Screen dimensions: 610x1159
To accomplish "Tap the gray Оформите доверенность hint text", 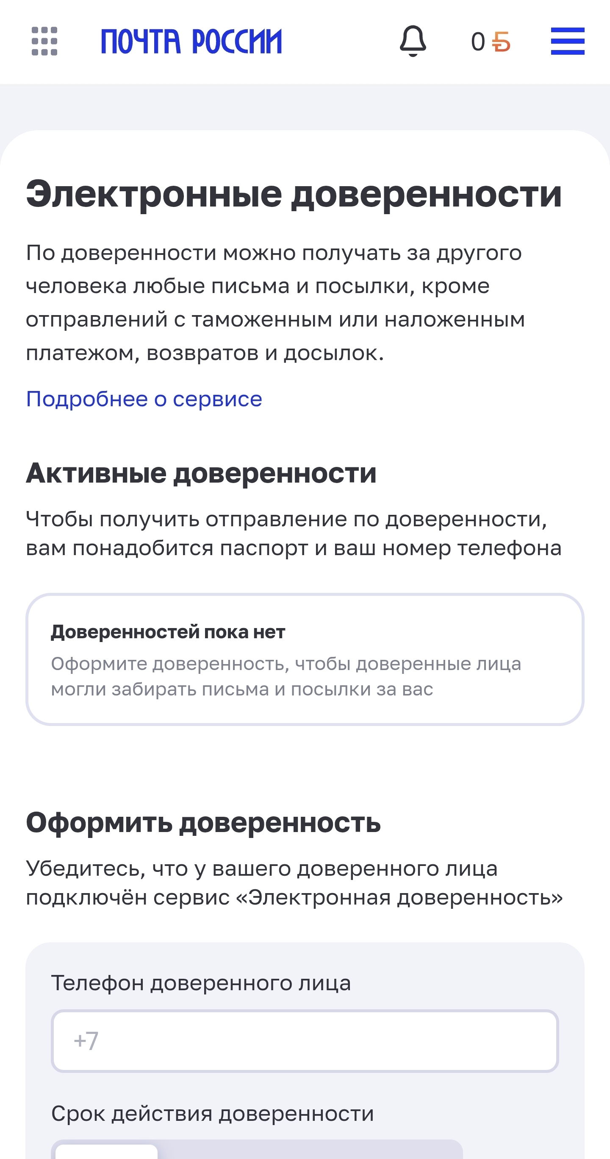I will click(286, 676).
